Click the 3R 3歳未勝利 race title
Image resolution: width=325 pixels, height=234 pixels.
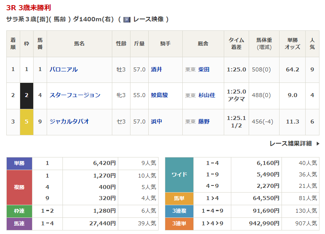coord(28,7)
